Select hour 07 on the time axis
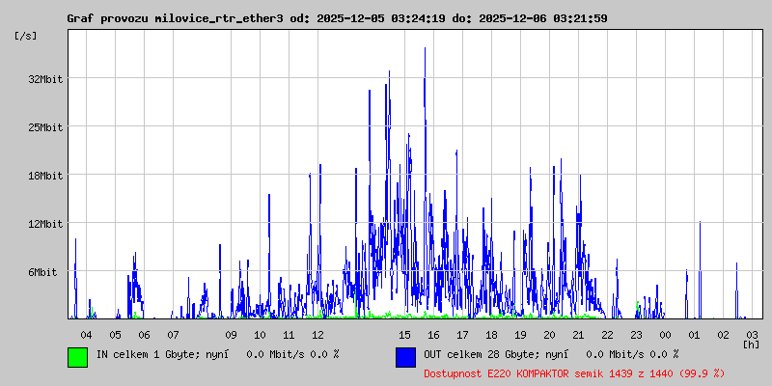This screenshot has height=386, width=772. pos(173,334)
